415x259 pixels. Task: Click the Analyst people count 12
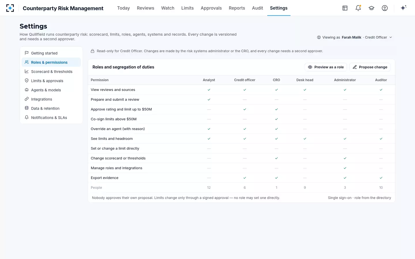[x=209, y=188]
